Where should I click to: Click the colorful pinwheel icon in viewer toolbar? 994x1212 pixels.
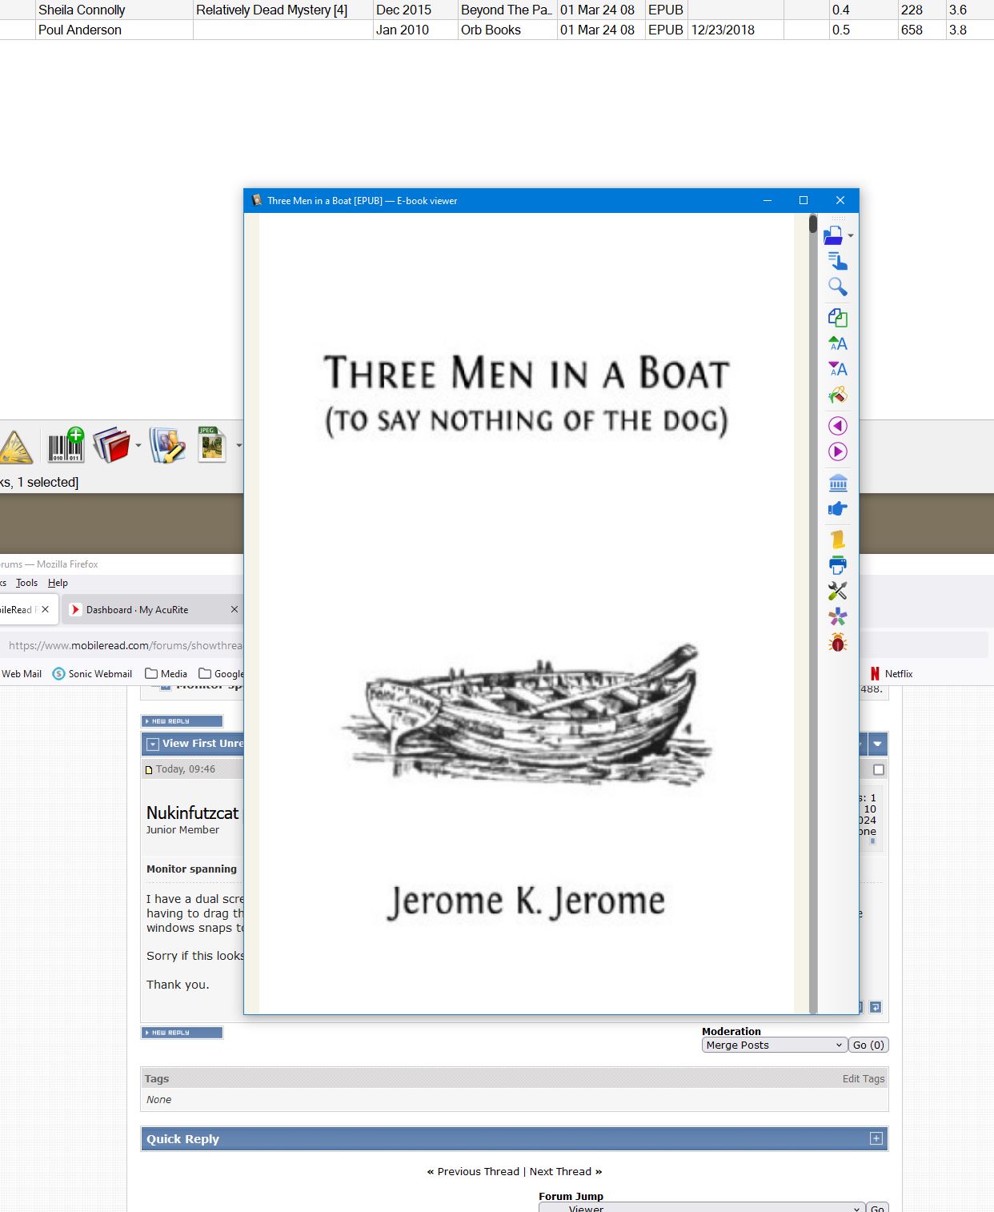click(x=838, y=616)
